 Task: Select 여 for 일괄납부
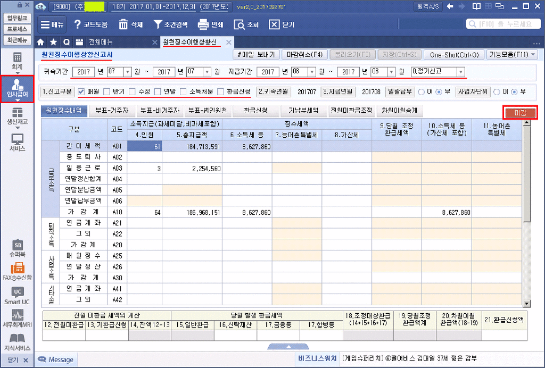422,92
